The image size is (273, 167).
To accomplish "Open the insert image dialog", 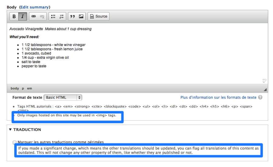I will 81,16.
